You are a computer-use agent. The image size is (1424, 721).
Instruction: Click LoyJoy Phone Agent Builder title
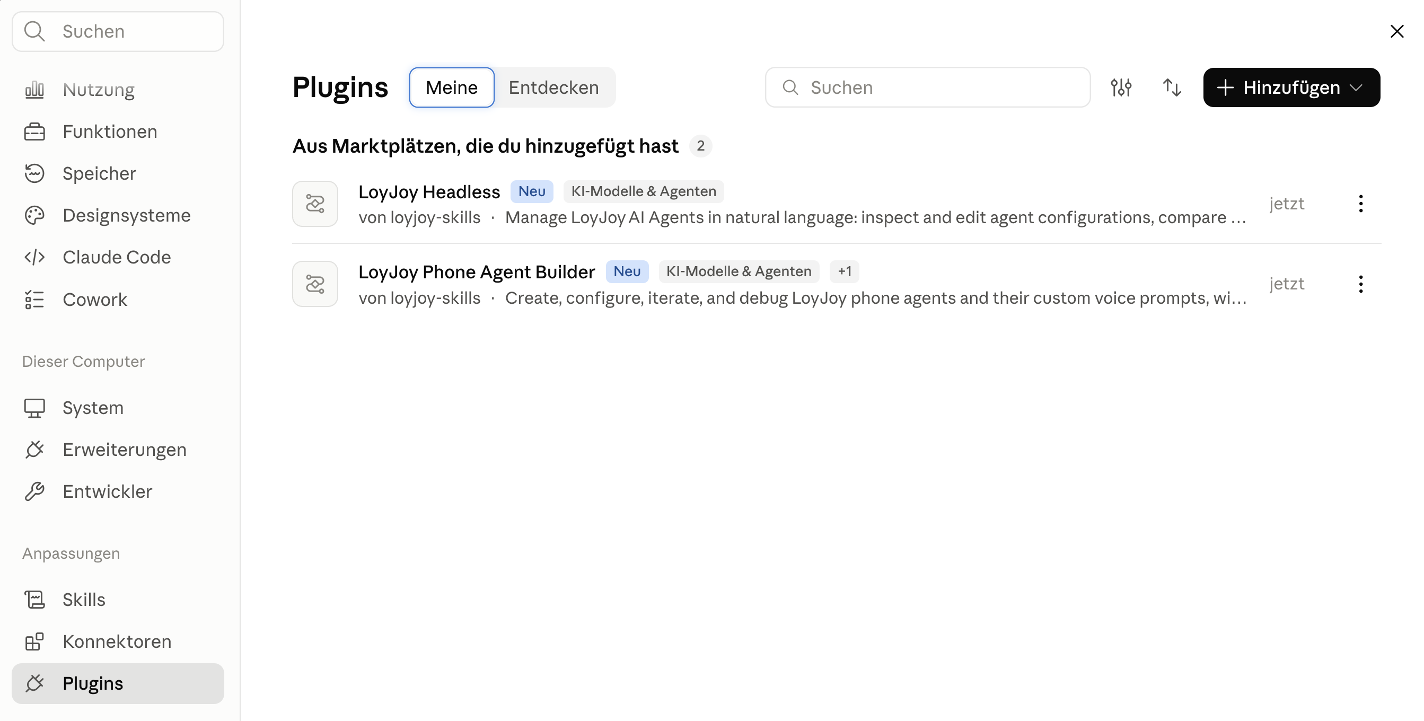477,272
